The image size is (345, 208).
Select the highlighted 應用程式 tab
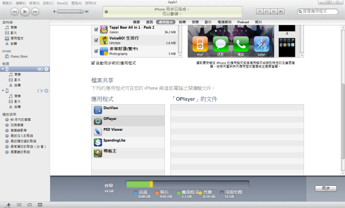coord(165,22)
